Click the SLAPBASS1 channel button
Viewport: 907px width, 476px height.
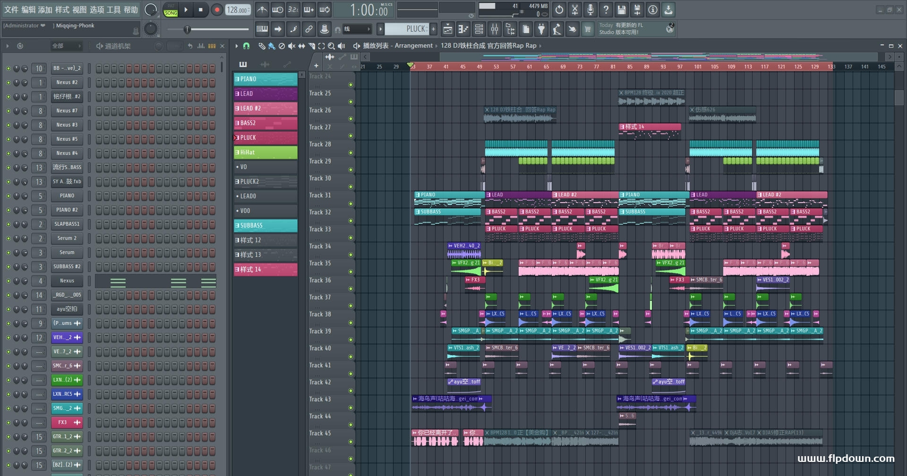(67, 224)
